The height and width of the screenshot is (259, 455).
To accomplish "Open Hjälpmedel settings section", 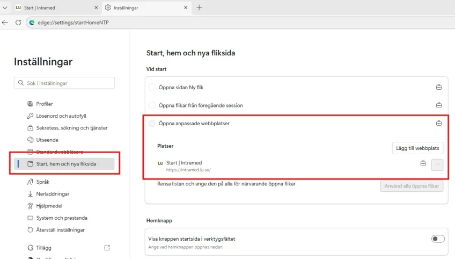I will point(49,206).
